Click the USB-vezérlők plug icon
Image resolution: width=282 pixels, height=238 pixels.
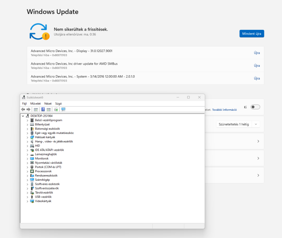pyautogui.click(x=32, y=197)
